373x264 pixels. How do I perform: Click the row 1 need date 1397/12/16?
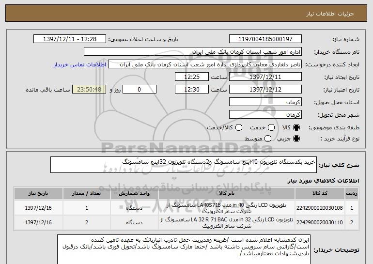coord(38,208)
